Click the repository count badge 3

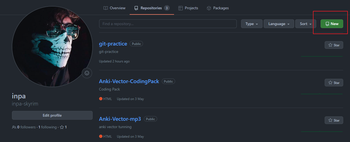point(167,8)
